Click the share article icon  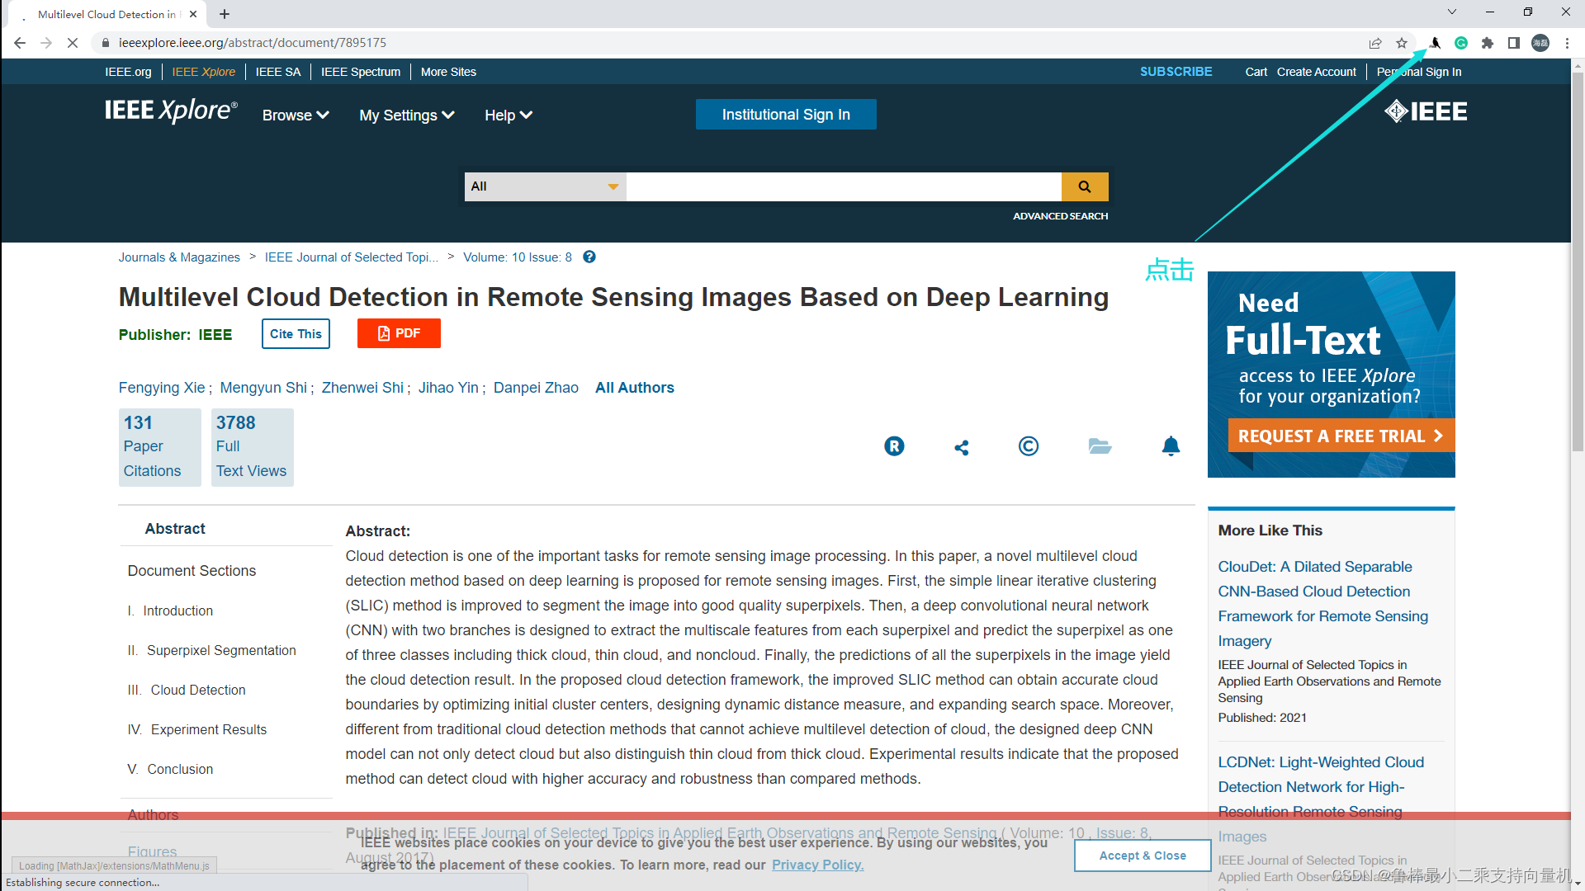[962, 447]
